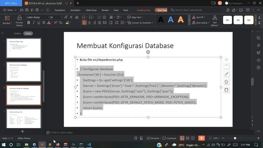Open Remarks dropdown in status bar
The height and width of the screenshot is (148, 263).
point(153,138)
